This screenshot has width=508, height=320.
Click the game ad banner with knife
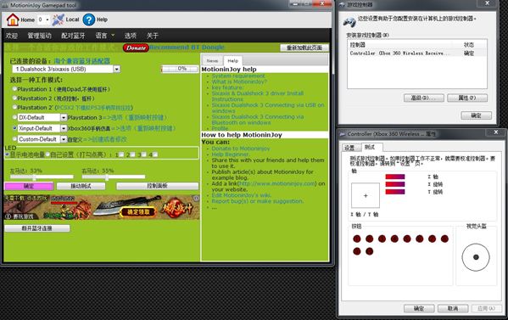pyautogui.click(x=102, y=207)
